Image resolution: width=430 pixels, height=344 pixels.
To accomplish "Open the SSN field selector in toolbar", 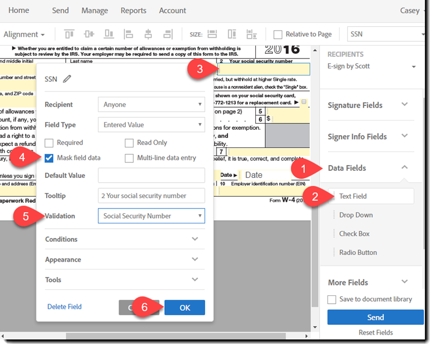I will click(x=386, y=34).
